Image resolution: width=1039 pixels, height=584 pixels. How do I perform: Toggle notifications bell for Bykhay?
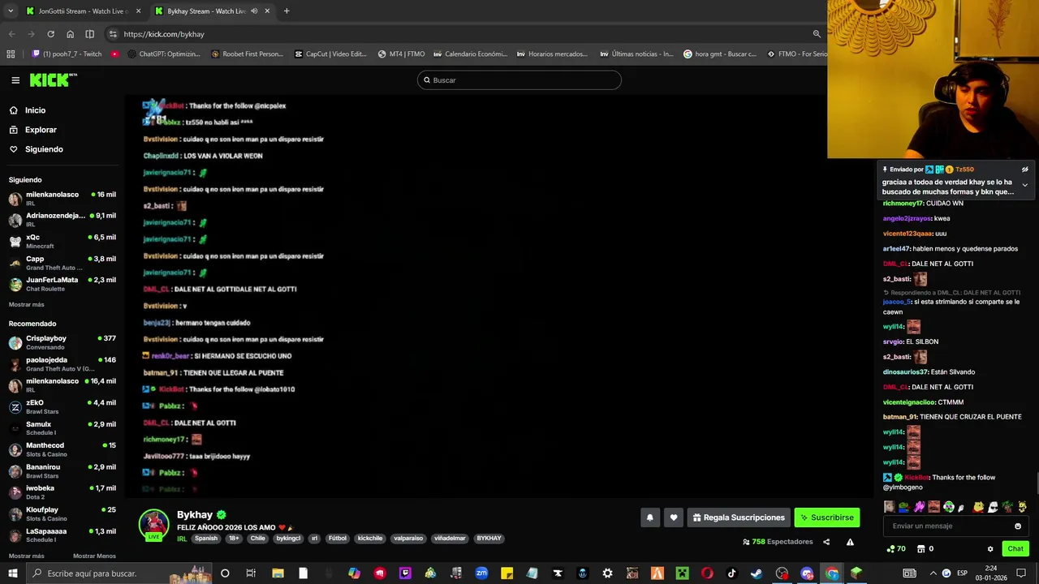coord(649,517)
